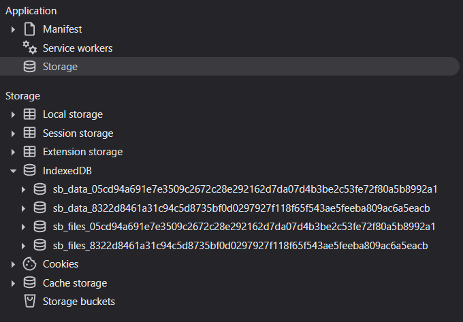The image size is (463, 322).
Task: Expand the Cookies section arrow
Action: 13,264
